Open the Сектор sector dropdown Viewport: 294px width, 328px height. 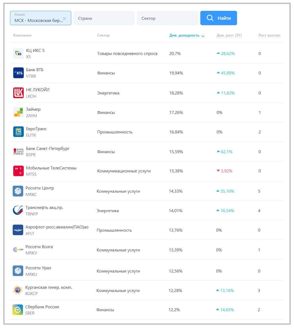tap(168, 18)
